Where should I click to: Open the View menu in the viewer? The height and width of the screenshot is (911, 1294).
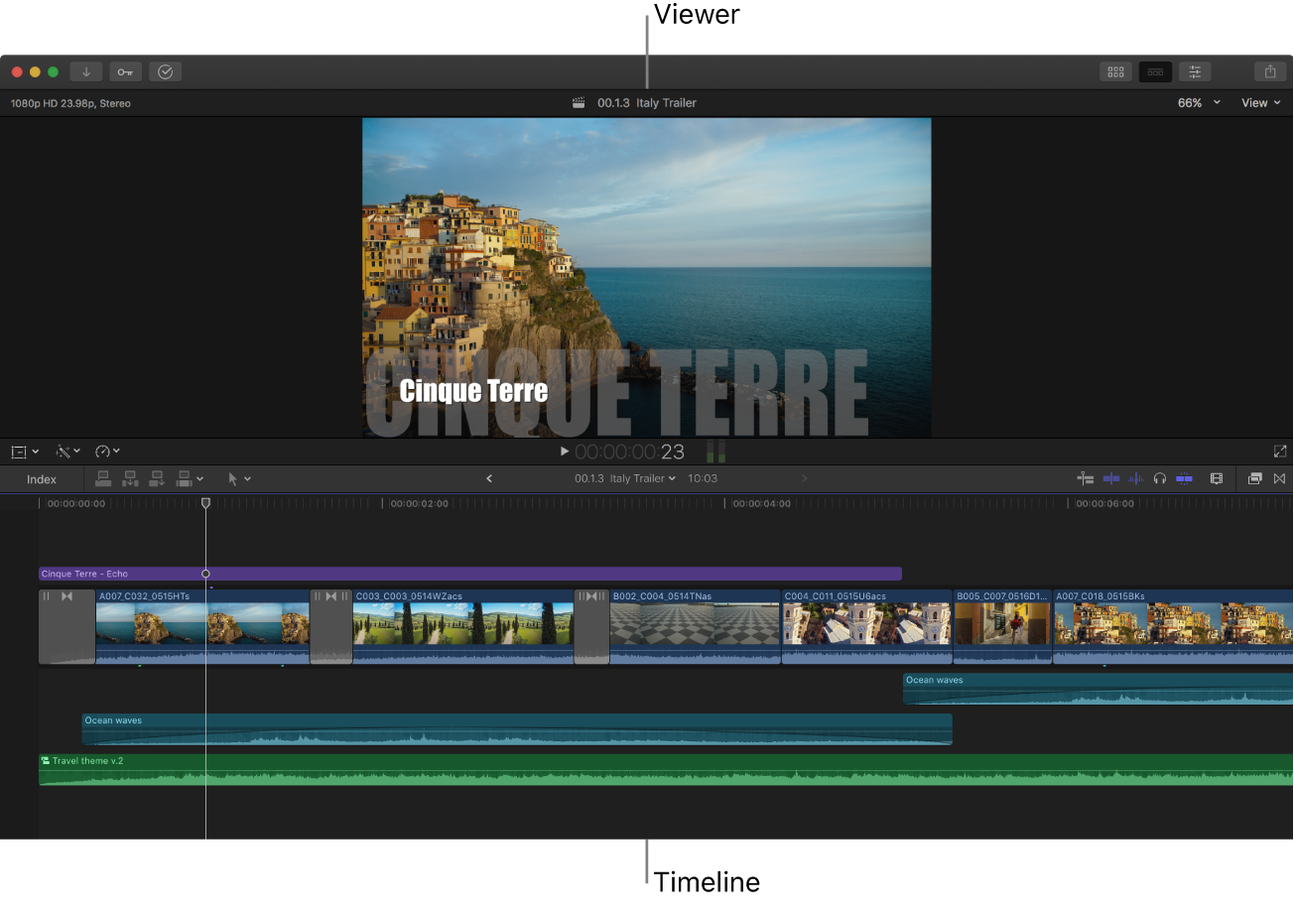tap(1258, 102)
